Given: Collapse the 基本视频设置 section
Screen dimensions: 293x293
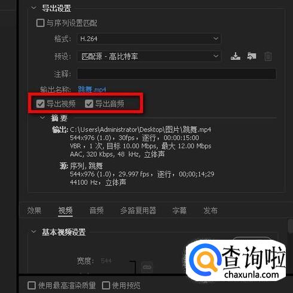Looking at the screenshot, I should 33,231.
